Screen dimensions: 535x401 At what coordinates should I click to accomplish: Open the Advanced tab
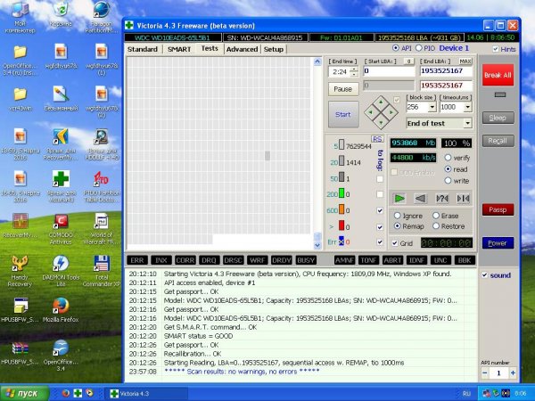click(x=242, y=49)
